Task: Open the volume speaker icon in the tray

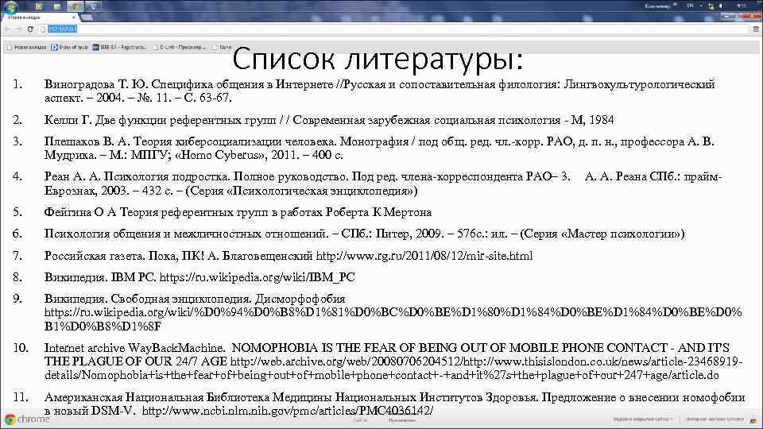Action: pos(721,6)
